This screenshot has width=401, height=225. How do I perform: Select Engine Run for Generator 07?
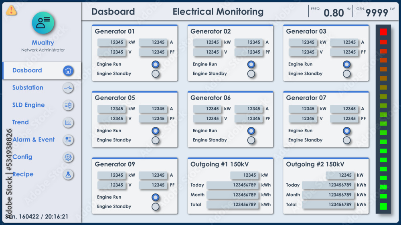pos(346,131)
